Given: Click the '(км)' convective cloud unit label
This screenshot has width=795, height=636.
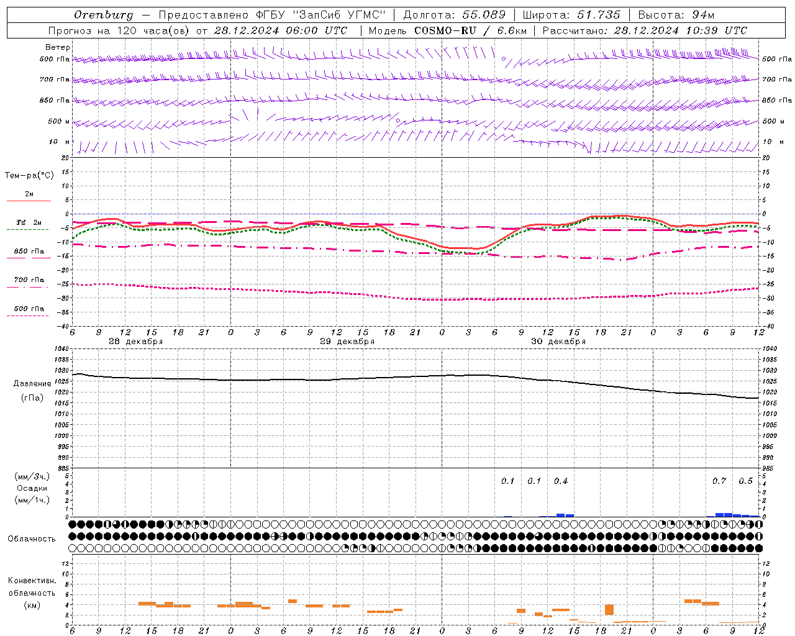Looking at the screenshot, I should [x=32, y=605].
